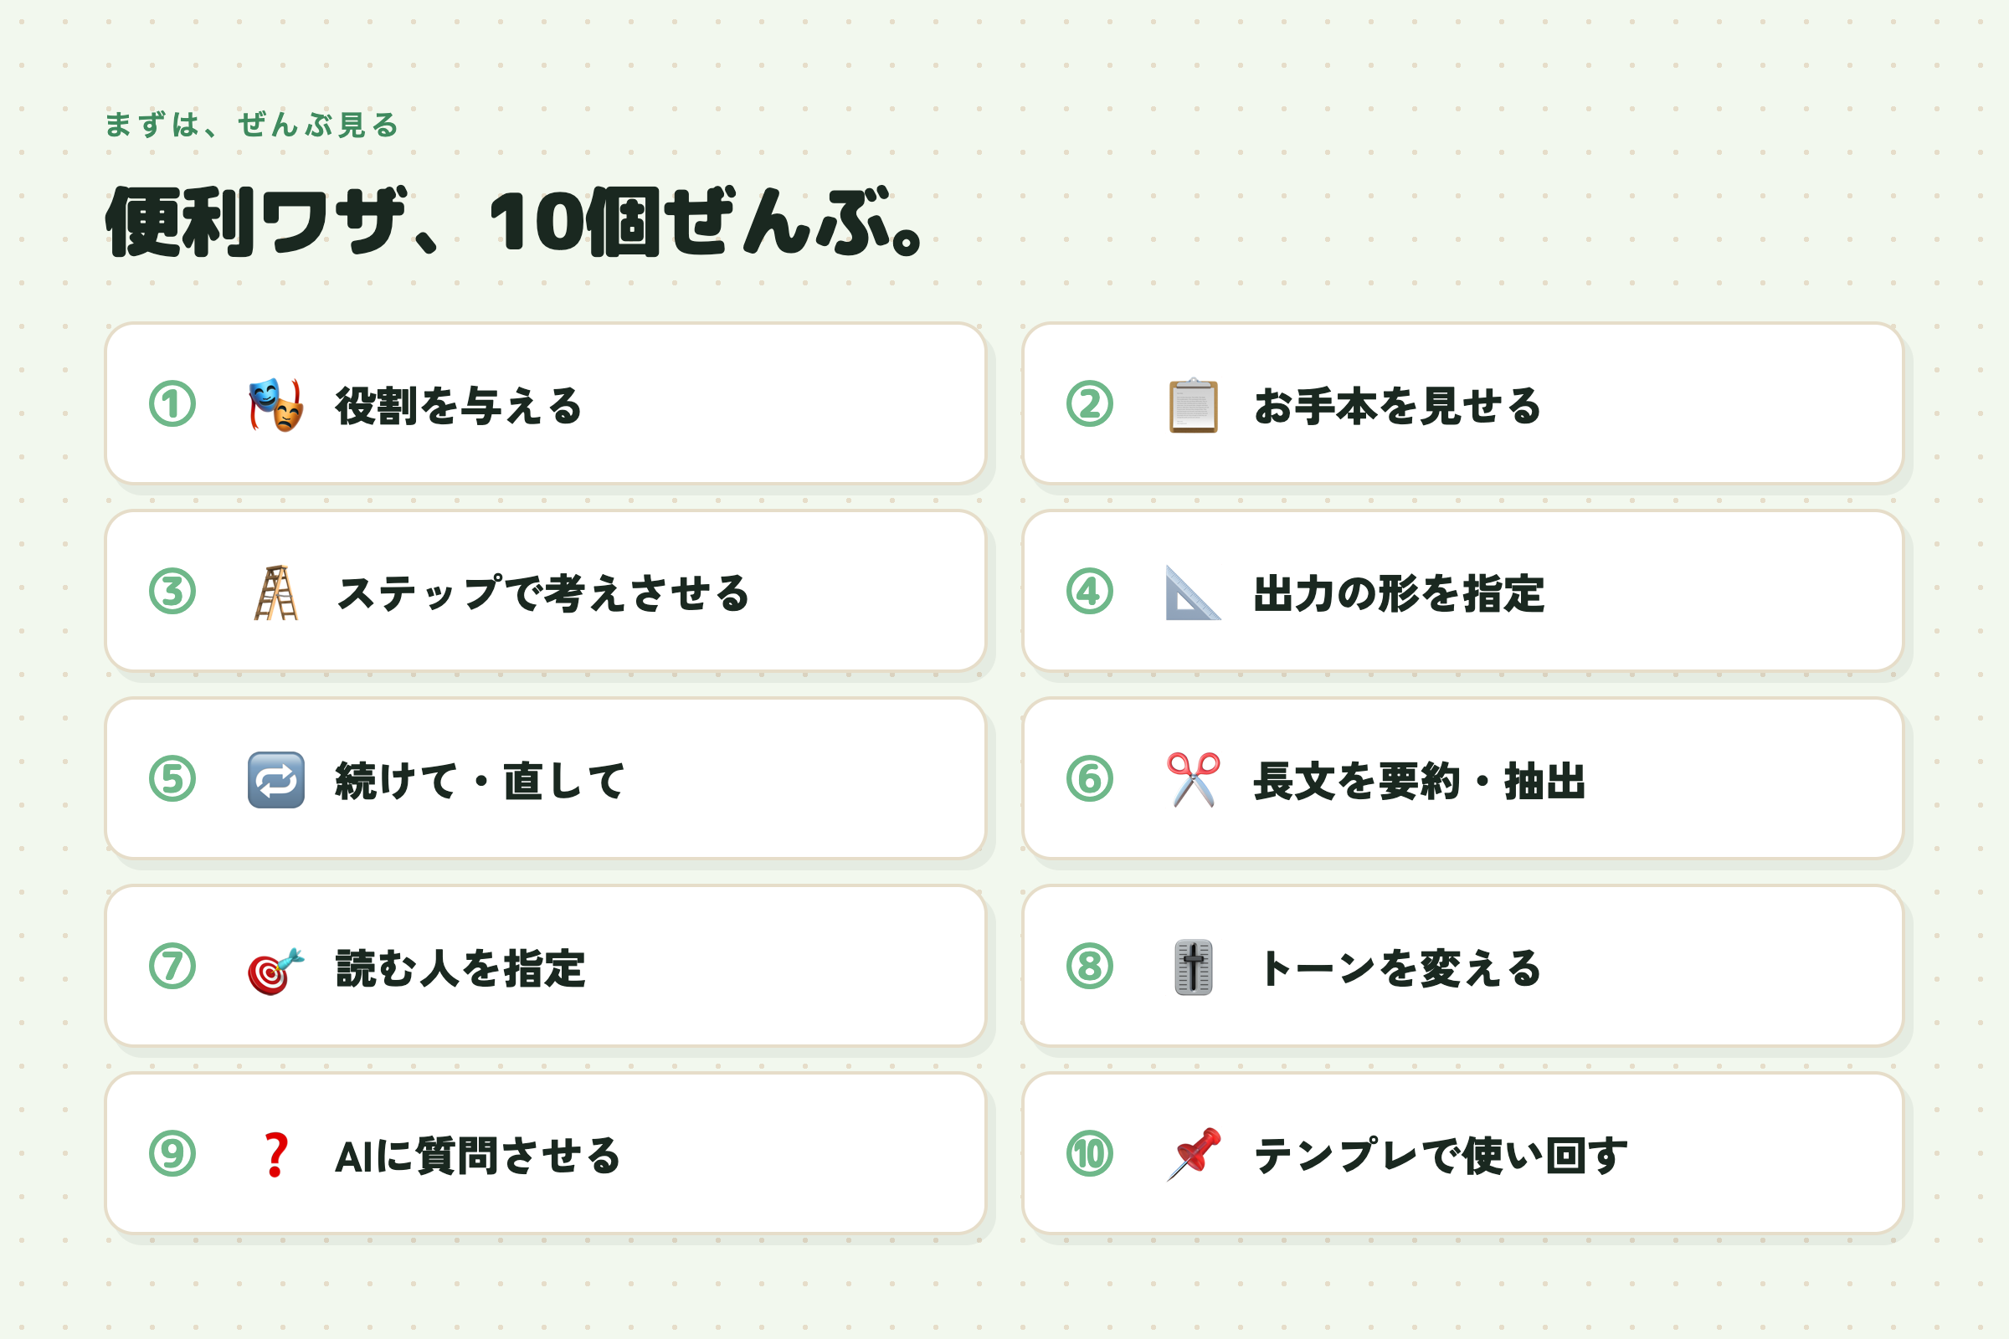Click the red question mark icon

coord(276,1155)
